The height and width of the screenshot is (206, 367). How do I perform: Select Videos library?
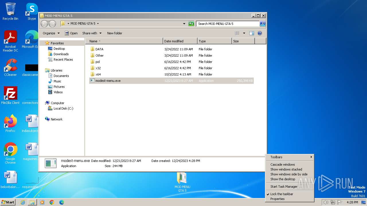[x=55, y=92]
